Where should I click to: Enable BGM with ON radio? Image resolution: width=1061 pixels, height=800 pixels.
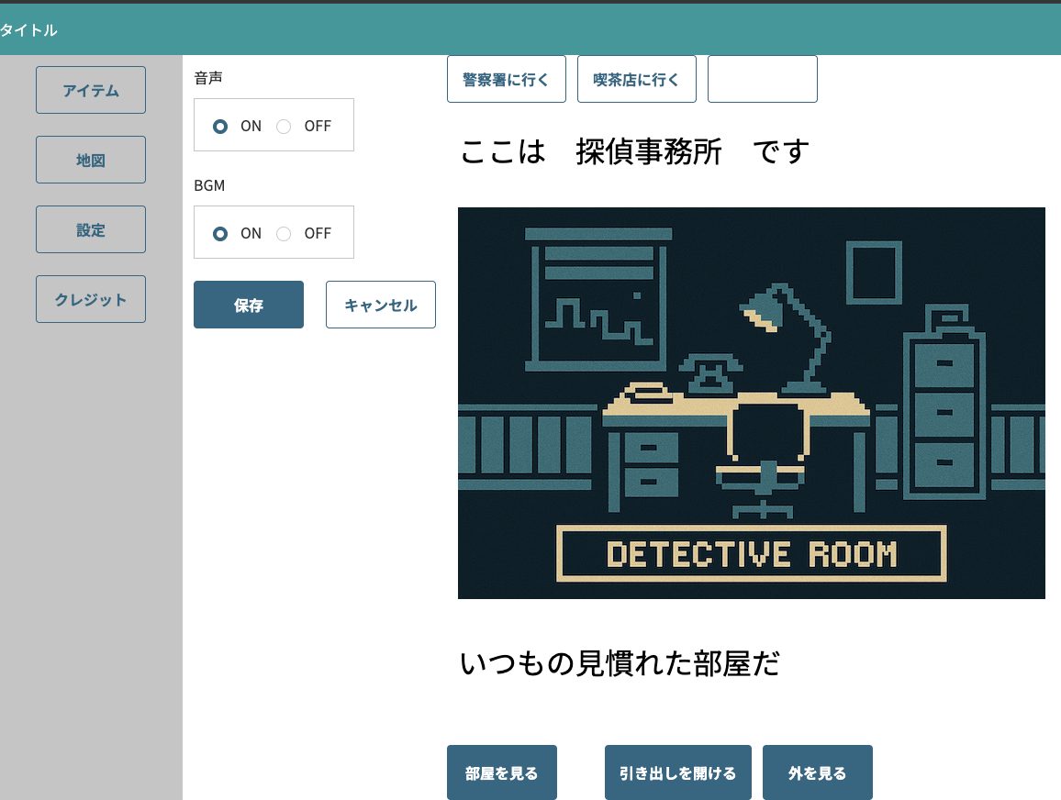220,234
